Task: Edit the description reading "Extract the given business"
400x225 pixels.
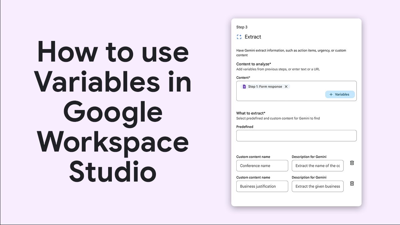Action: click(317, 186)
